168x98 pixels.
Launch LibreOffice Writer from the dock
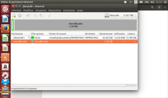tap(5, 19)
